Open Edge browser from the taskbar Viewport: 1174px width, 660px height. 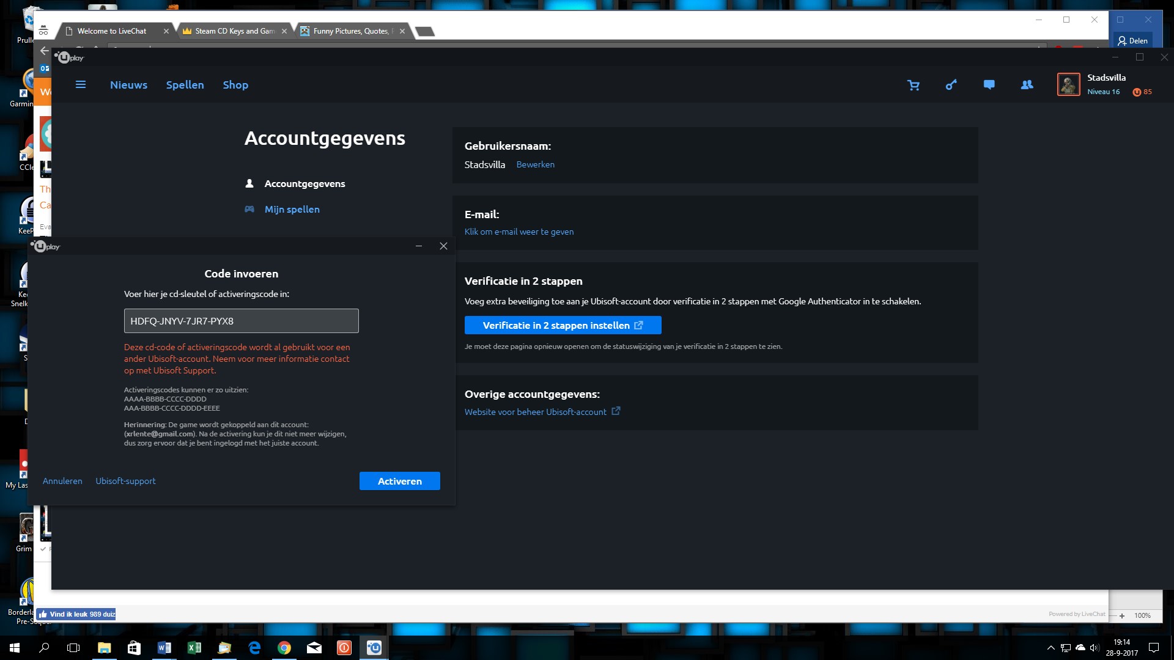(x=254, y=648)
